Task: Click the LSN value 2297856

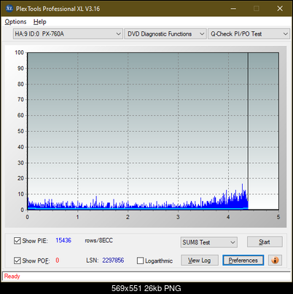Action: [x=113, y=261]
